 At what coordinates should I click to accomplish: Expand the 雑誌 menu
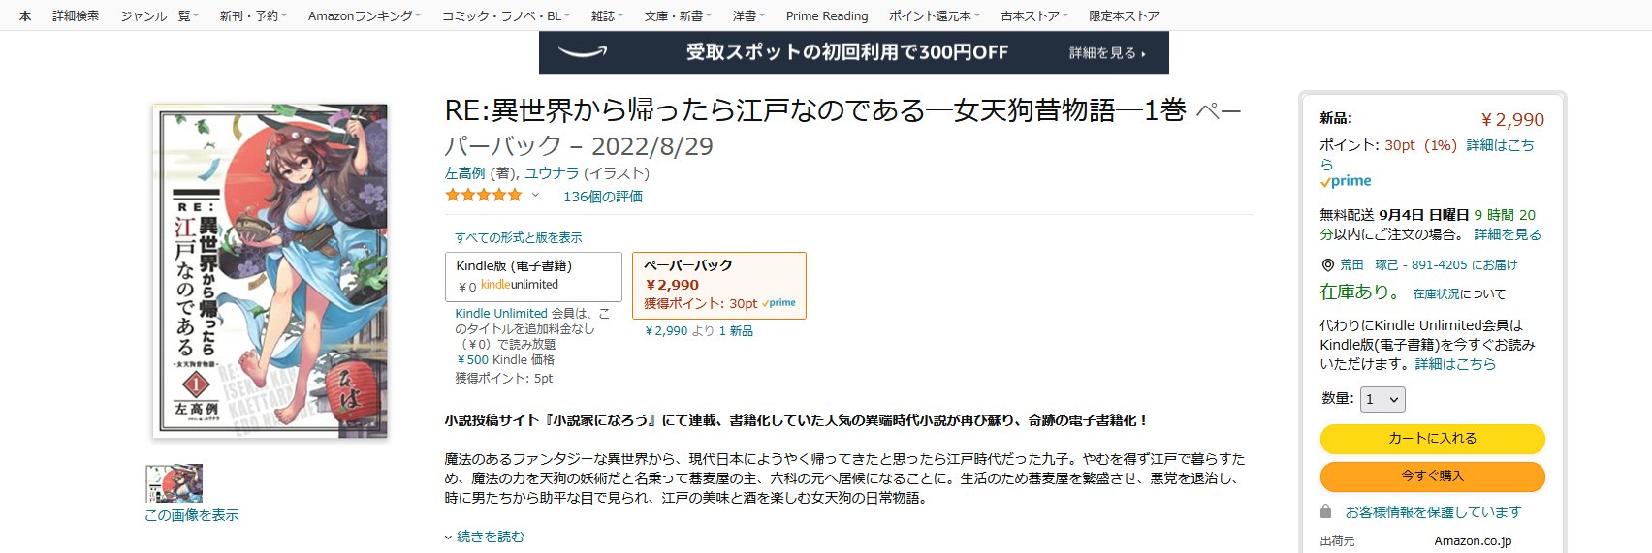coord(607,15)
